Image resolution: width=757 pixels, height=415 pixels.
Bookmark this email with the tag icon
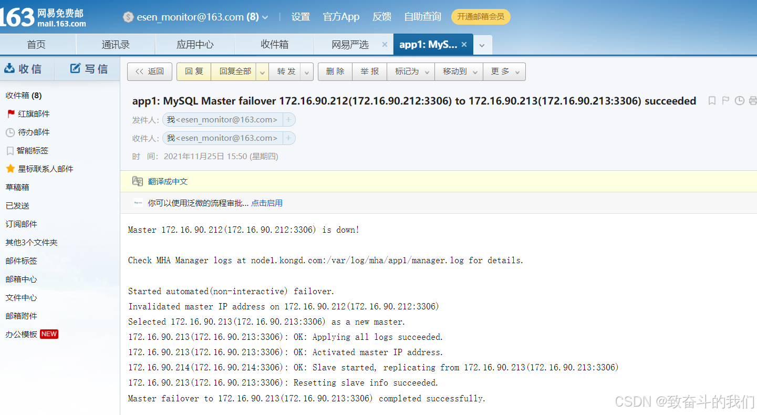pos(712,101)
